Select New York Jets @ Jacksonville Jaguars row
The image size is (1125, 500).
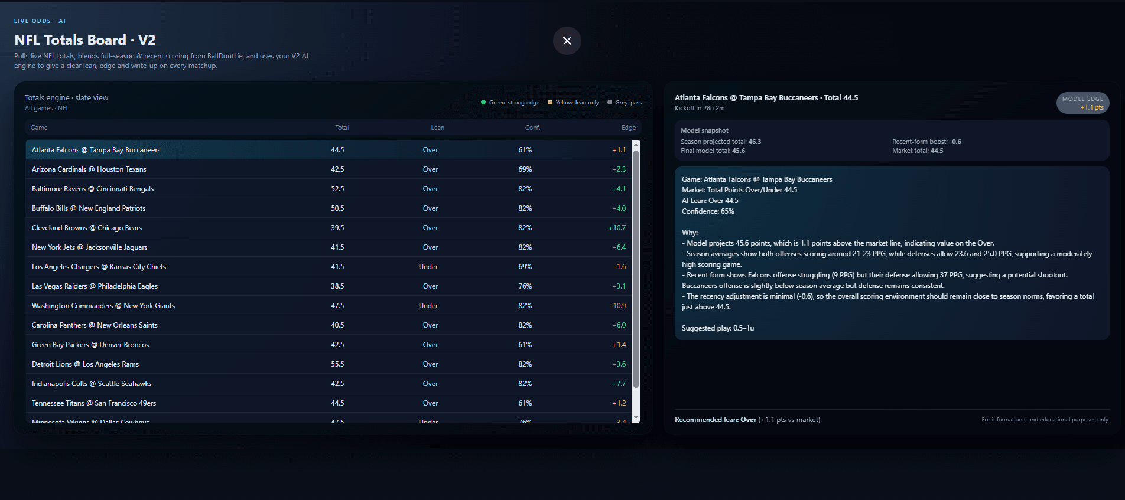(x=329, y=247)
